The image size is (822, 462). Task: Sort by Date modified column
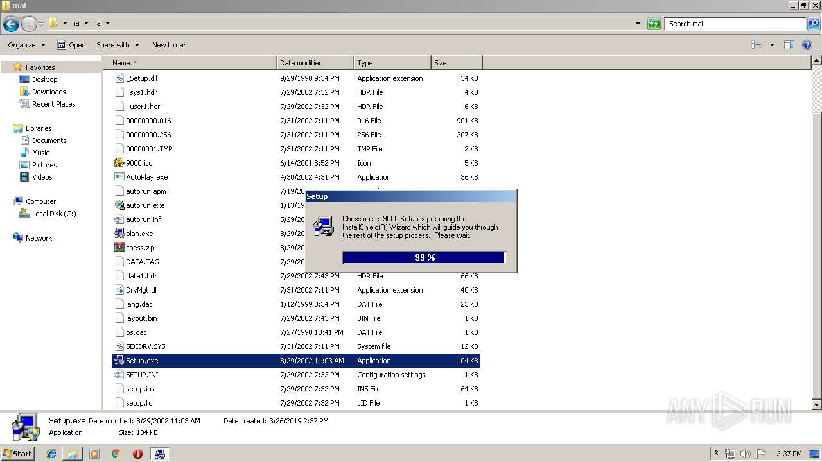[315, 63]
